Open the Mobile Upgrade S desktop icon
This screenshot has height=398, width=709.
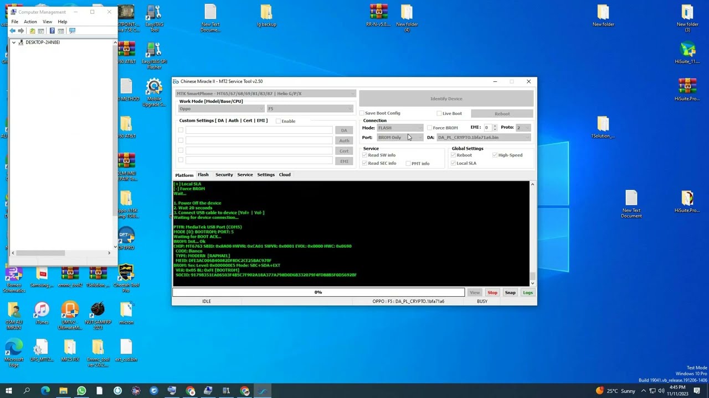pos(154,93)
